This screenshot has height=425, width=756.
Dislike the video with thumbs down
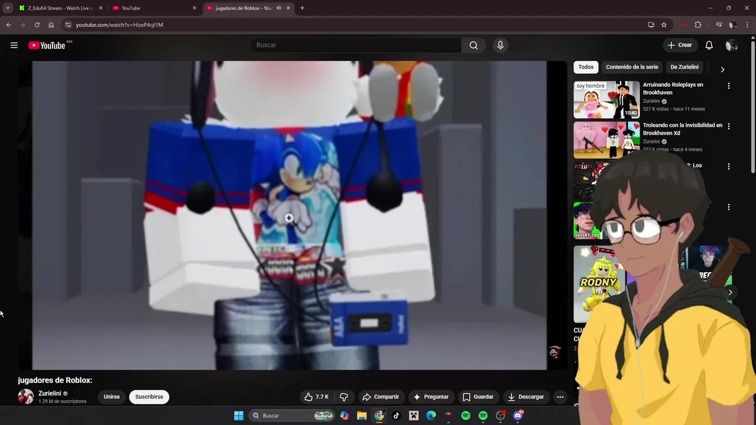click(x=344, y=397)
